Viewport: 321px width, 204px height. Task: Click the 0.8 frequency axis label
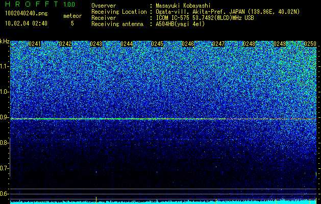click(5, 143)
